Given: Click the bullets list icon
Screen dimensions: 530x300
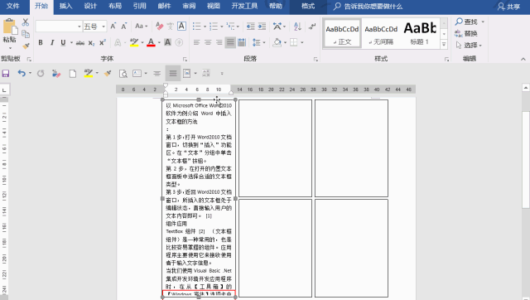Looking at the screenshot, I should click(197, 26).
